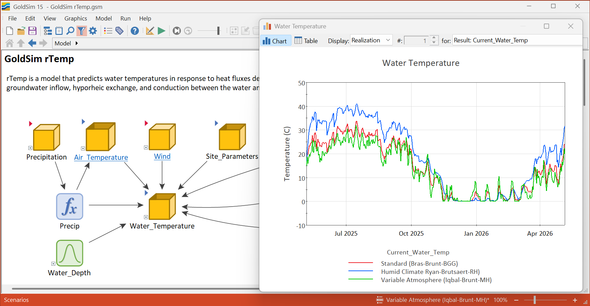The image size is (590, 306).
Task: Click the greyed grid toolbar icon
Action: 234,31
